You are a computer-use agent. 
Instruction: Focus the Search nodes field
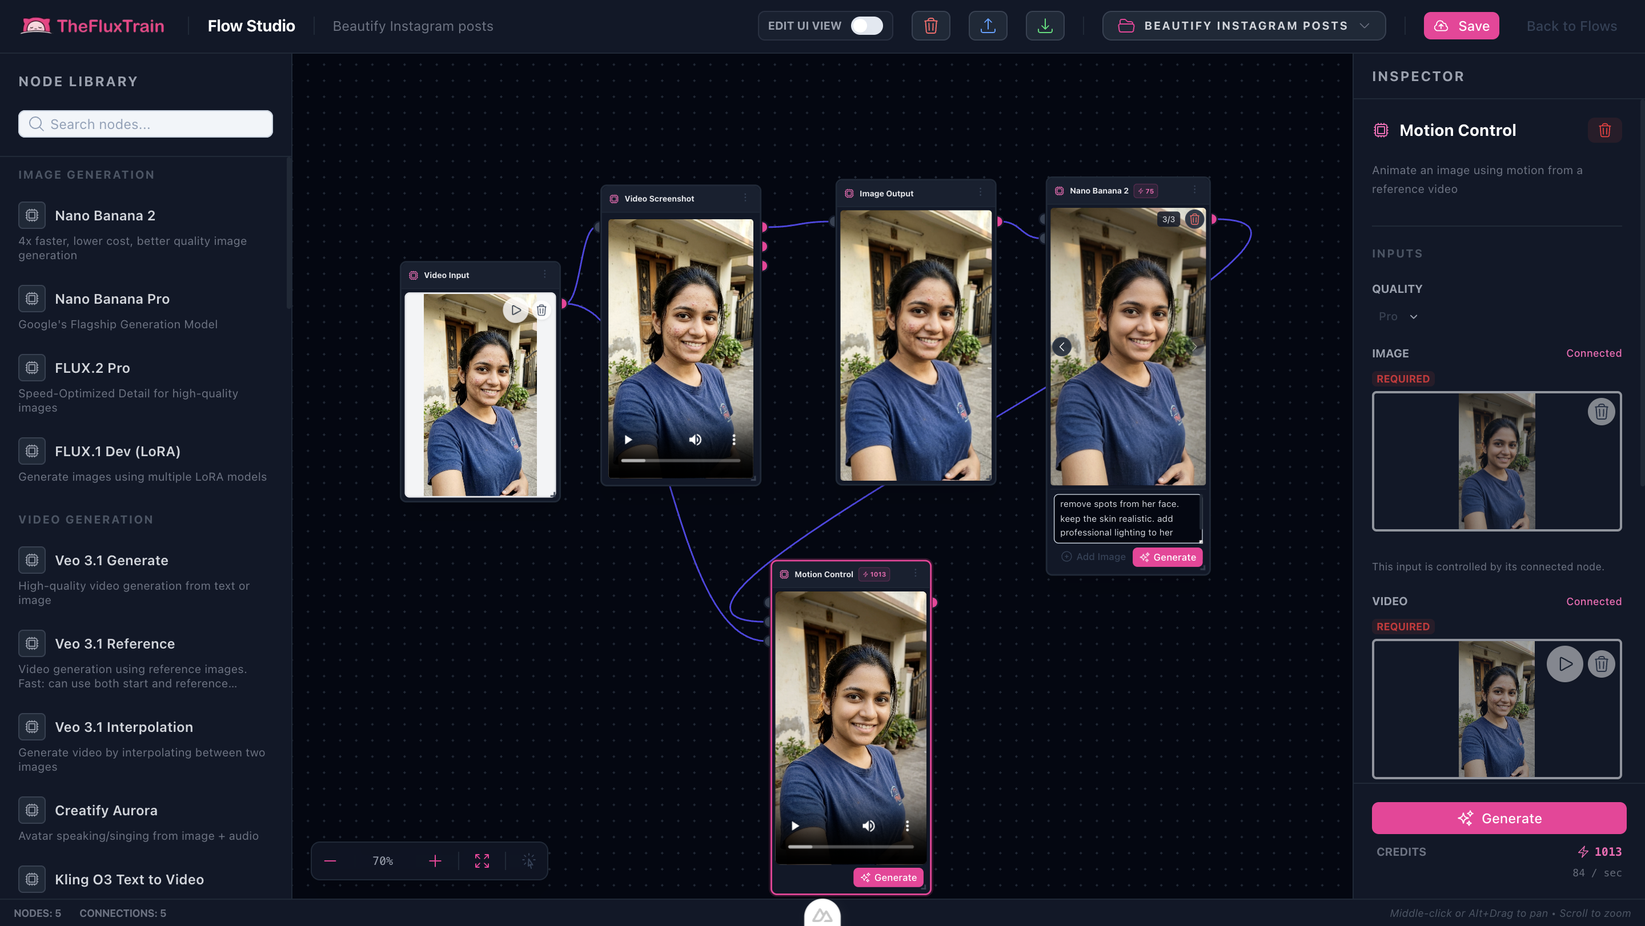[146, 124]
